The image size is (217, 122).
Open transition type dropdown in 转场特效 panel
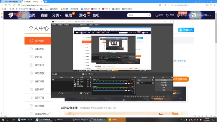point(144,80)
